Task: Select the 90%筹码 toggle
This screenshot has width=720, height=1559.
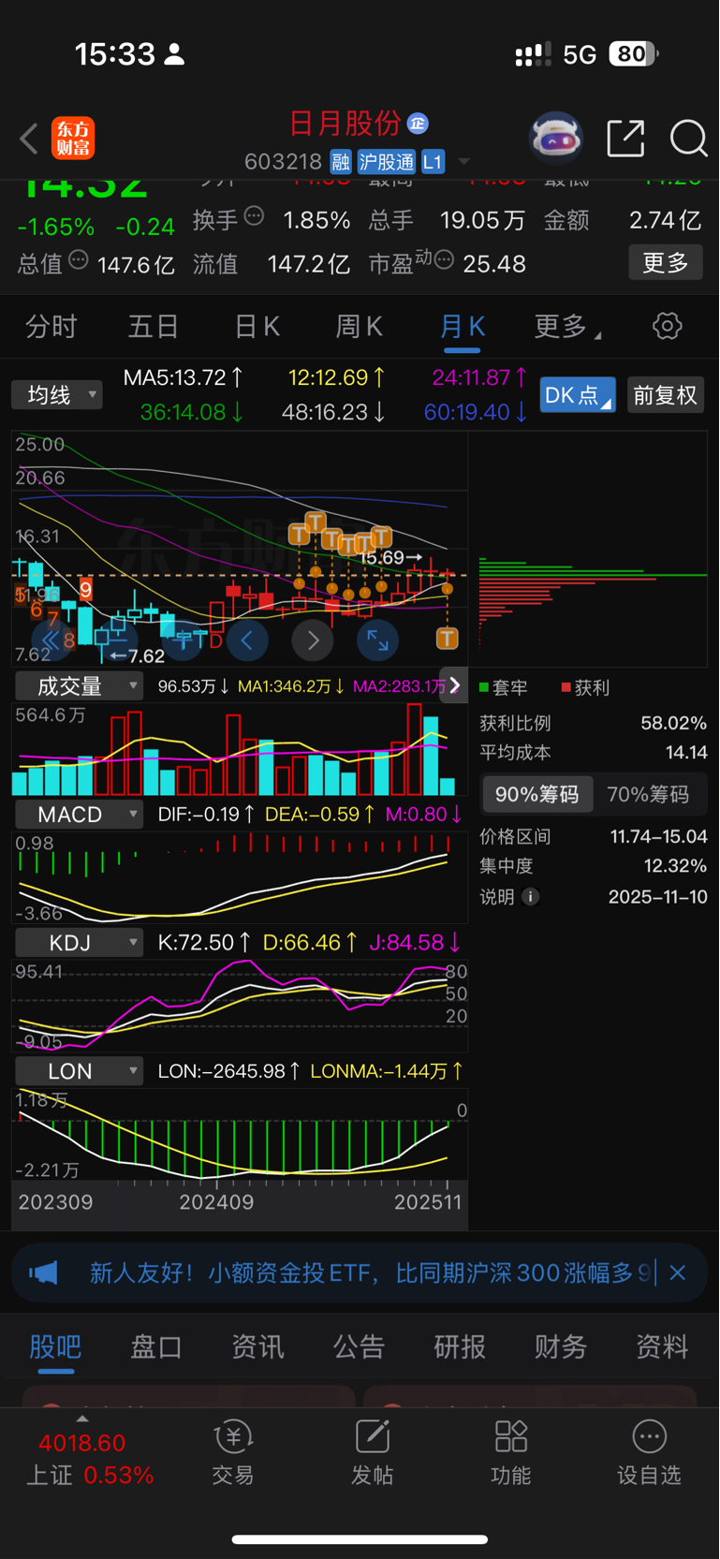Action: click(x=537, y=795)
